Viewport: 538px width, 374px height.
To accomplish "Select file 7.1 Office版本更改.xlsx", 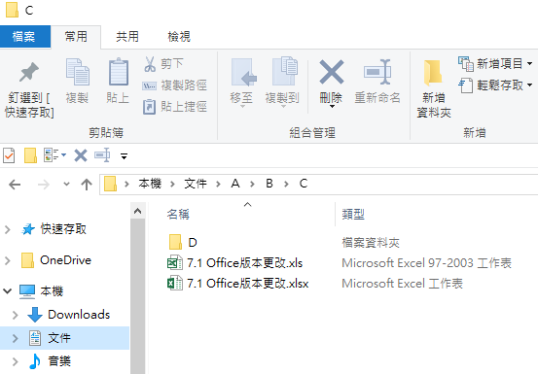I will point(248,284).
